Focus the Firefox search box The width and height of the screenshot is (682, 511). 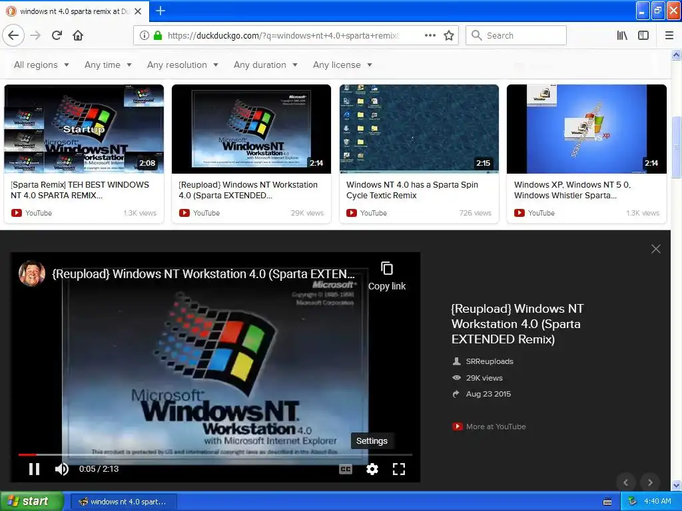516,36
